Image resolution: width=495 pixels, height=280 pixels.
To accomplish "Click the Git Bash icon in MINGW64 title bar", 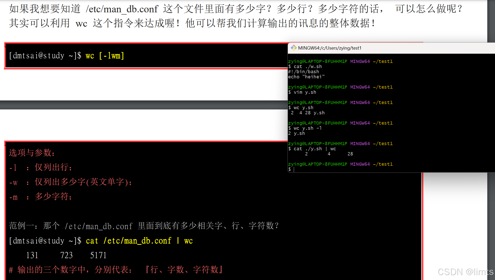I will (294, 48).
